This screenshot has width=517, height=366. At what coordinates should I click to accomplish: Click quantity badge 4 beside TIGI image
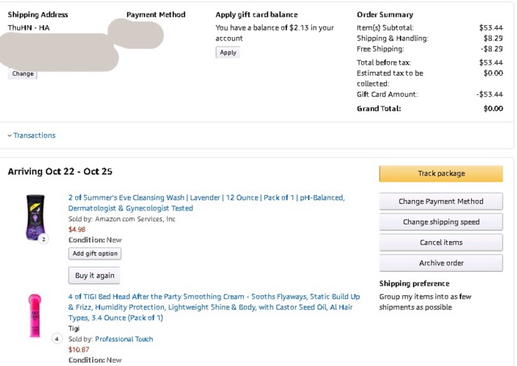click(x=57, y=339)
